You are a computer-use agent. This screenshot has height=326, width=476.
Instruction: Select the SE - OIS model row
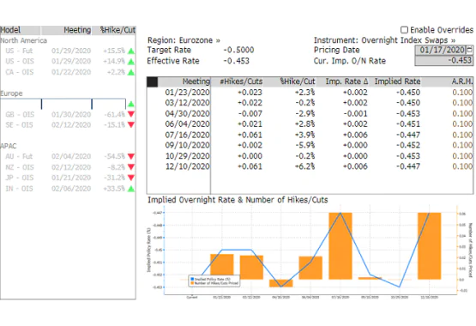[x=68, y=125]
